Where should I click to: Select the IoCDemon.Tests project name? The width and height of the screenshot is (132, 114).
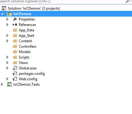pos(26,84)
